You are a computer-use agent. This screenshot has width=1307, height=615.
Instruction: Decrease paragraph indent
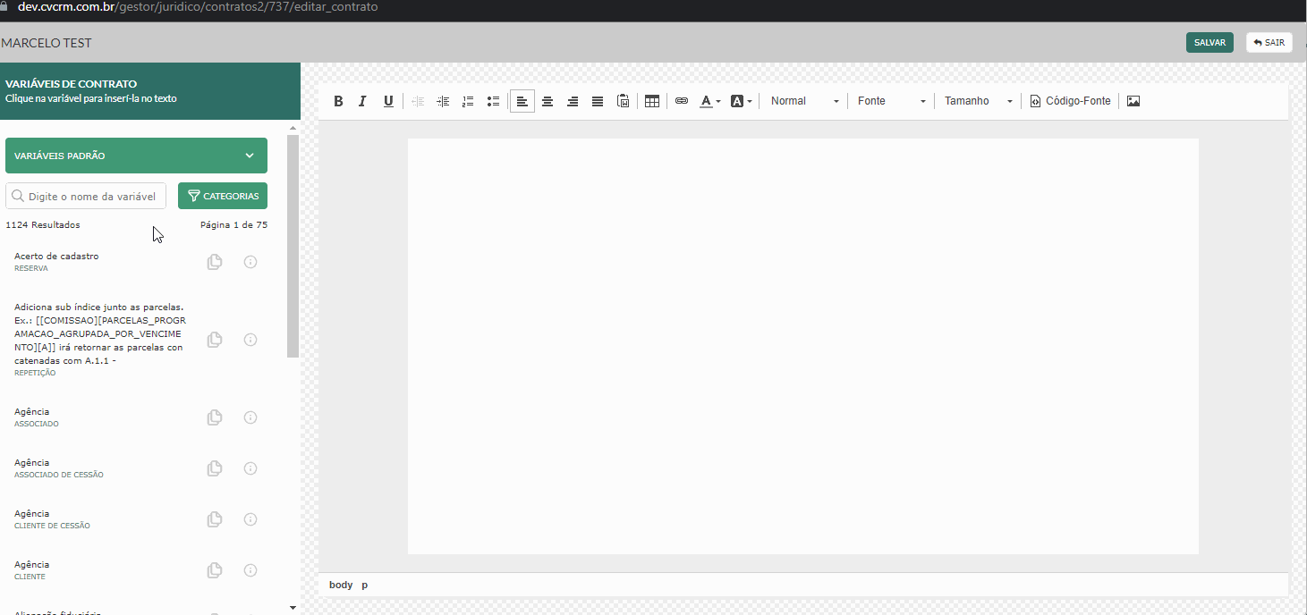click(x=418, y=101)
